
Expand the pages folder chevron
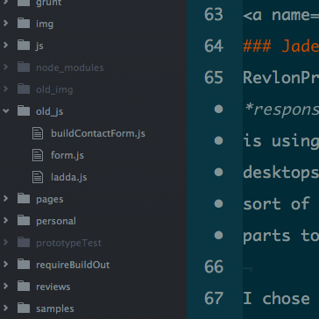[x=5, y=199]
